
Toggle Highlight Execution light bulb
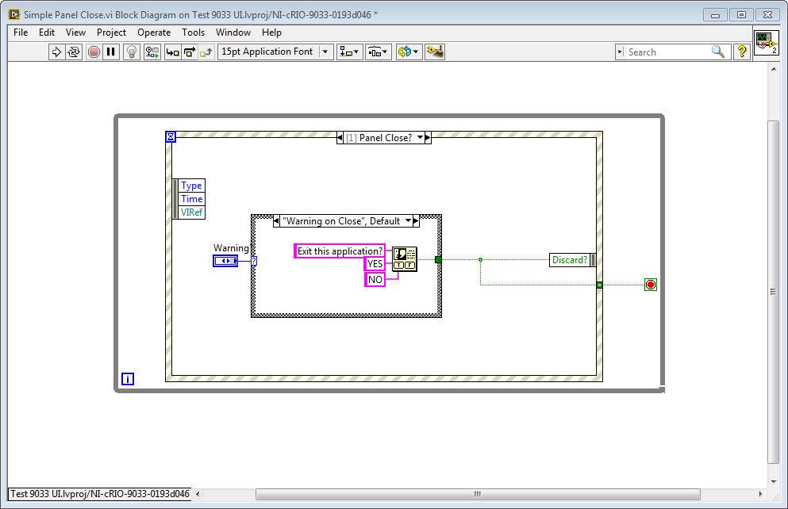(x=132, y=52)
